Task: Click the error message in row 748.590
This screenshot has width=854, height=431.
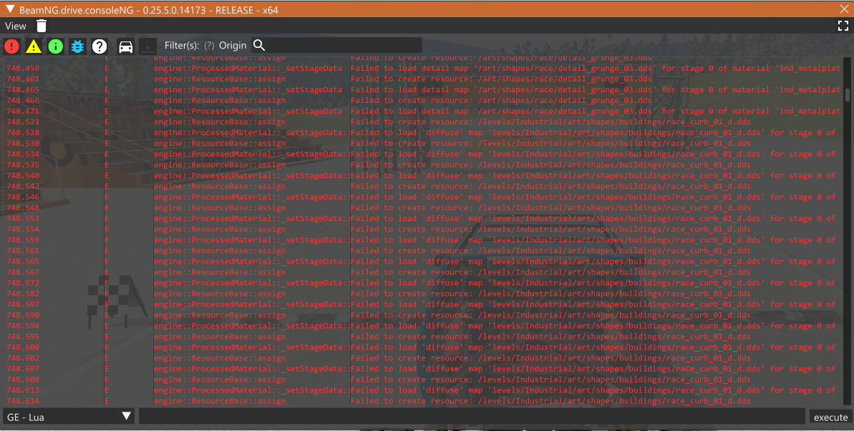Action: click(550, 315)
